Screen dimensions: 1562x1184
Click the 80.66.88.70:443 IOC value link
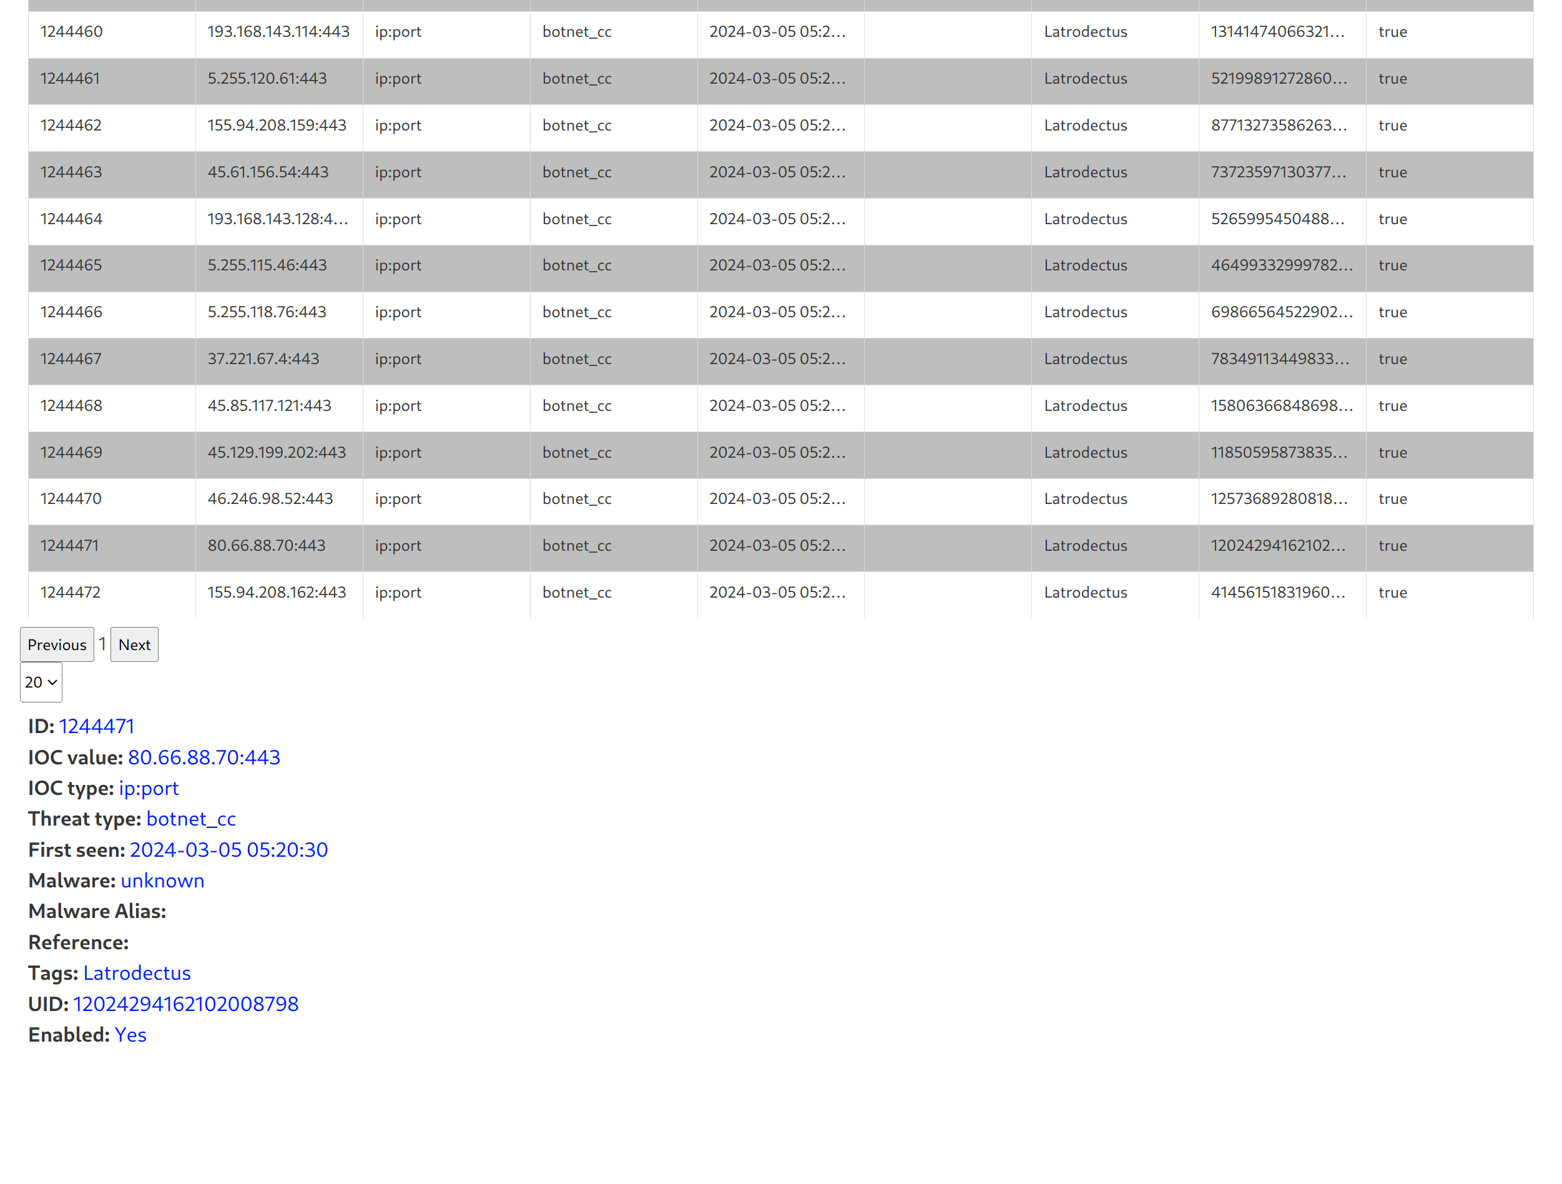click(x=203, y=757)
